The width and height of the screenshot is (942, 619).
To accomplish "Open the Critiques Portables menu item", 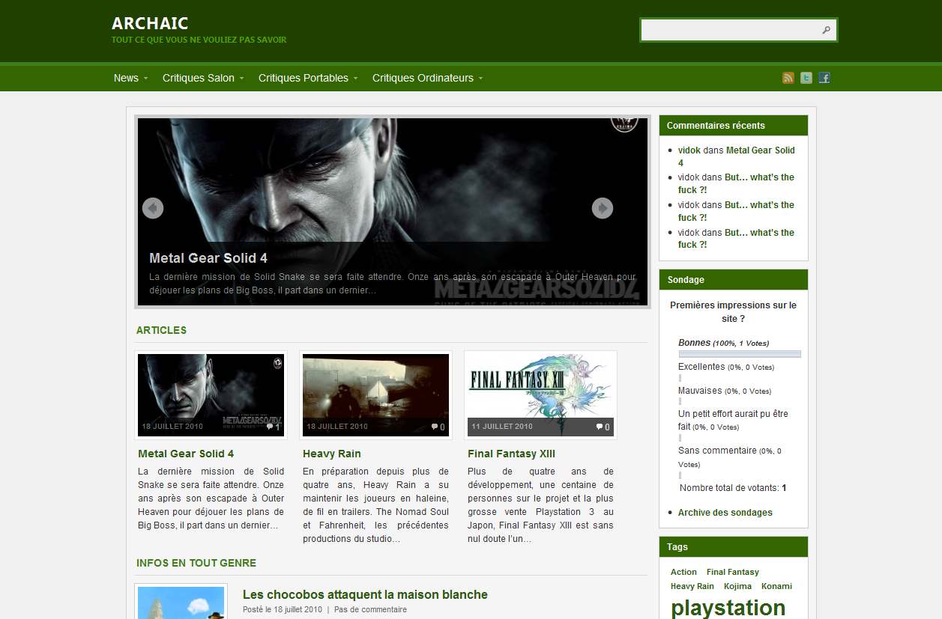I will click(x=304, y=78).
